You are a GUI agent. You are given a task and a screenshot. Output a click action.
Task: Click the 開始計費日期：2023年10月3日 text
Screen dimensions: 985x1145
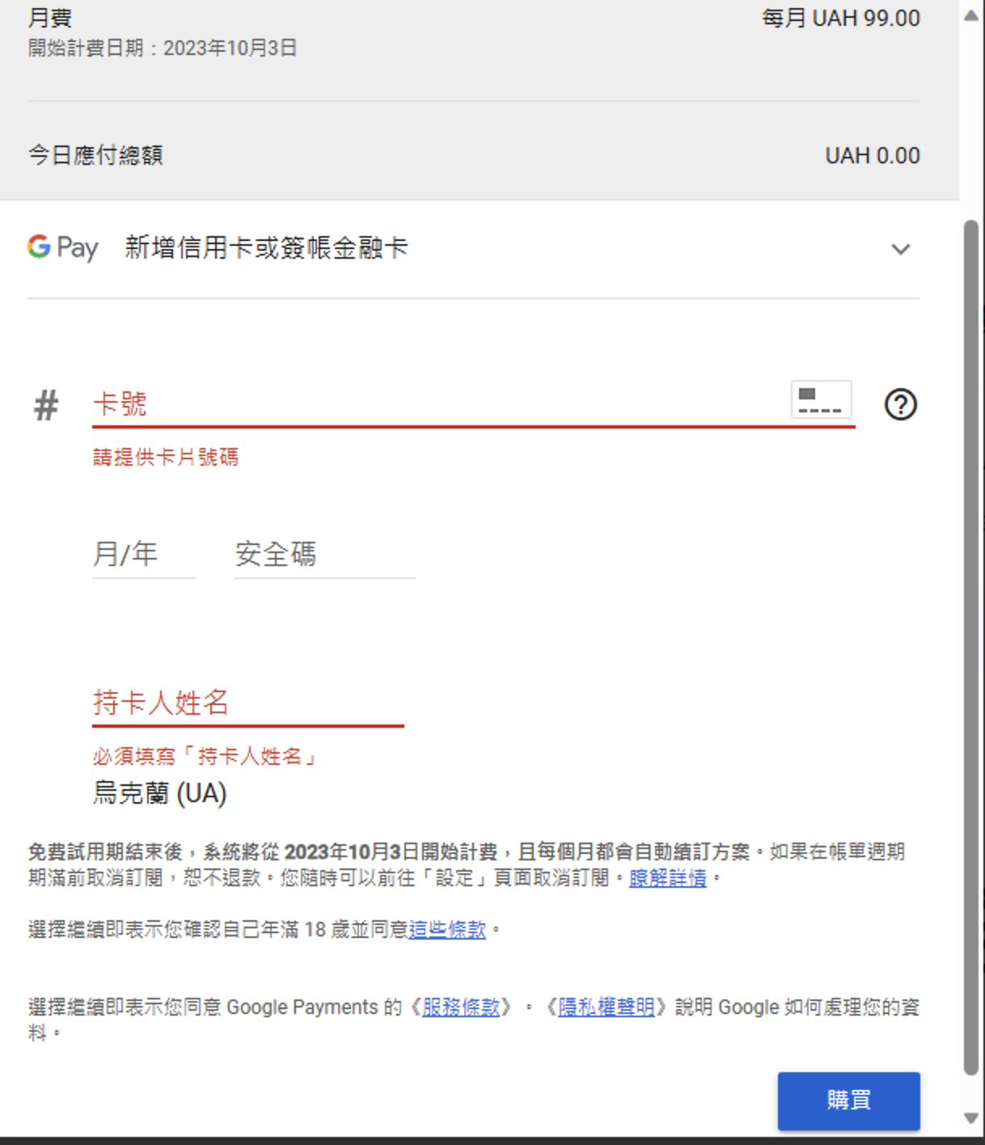163,49
